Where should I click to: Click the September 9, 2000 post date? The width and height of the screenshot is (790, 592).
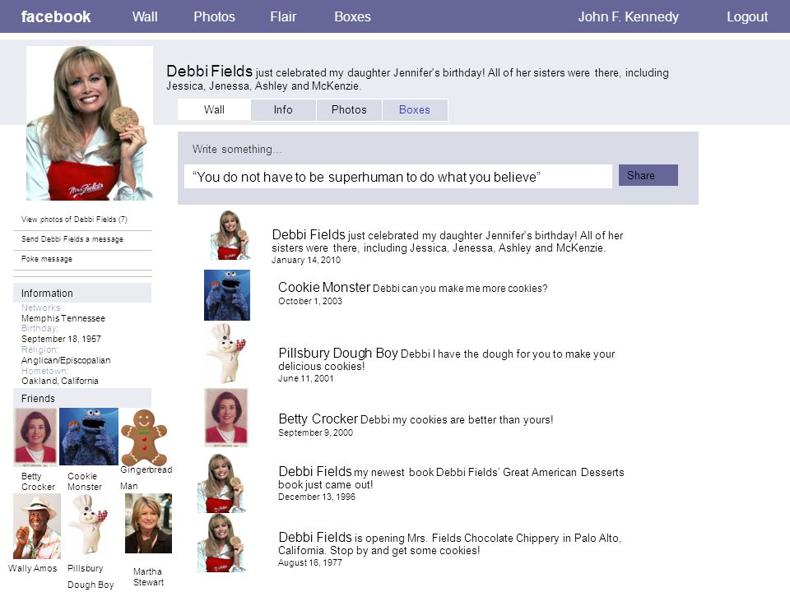click(x=315, y=433)
